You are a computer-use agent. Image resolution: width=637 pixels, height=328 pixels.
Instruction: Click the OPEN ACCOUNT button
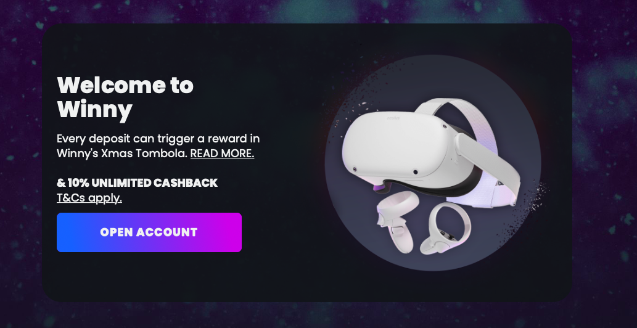[x=149, y=232]
